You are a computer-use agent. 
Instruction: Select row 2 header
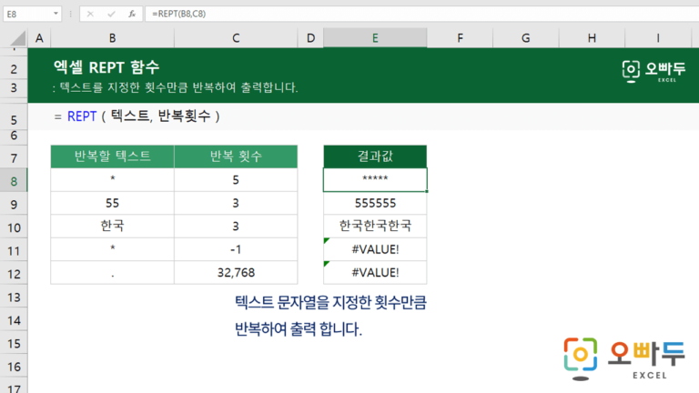point(14,69)
